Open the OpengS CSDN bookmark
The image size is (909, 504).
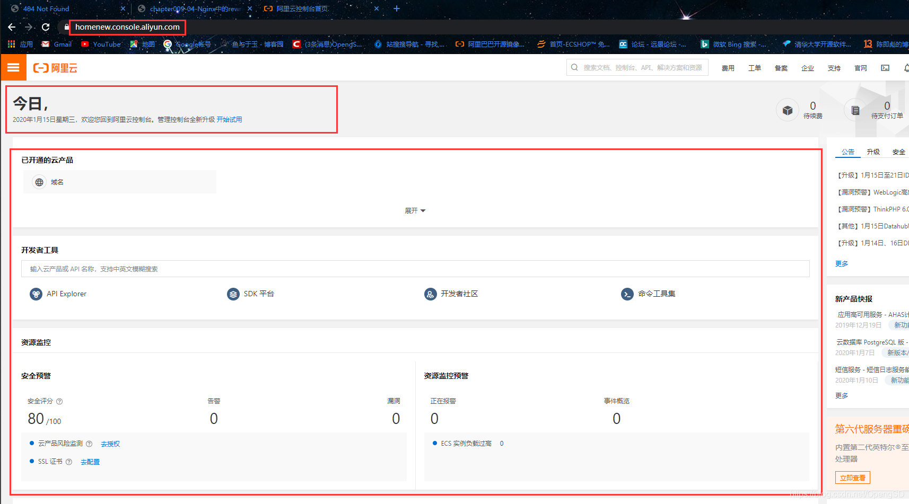(x=327, y=44)
